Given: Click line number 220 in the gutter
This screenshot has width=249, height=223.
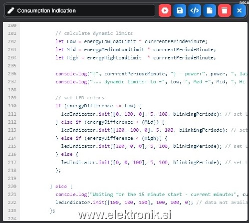Looking at the screenshot, I should (12, 187).
